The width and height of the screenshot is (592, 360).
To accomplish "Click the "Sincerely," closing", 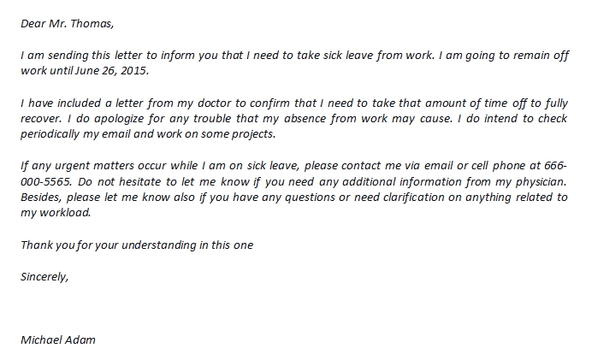I will (x=44, y=276).
